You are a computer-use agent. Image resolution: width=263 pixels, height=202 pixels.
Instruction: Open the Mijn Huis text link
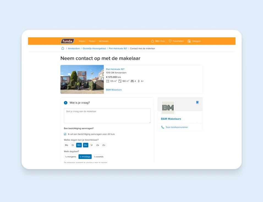tap(160, 41)
